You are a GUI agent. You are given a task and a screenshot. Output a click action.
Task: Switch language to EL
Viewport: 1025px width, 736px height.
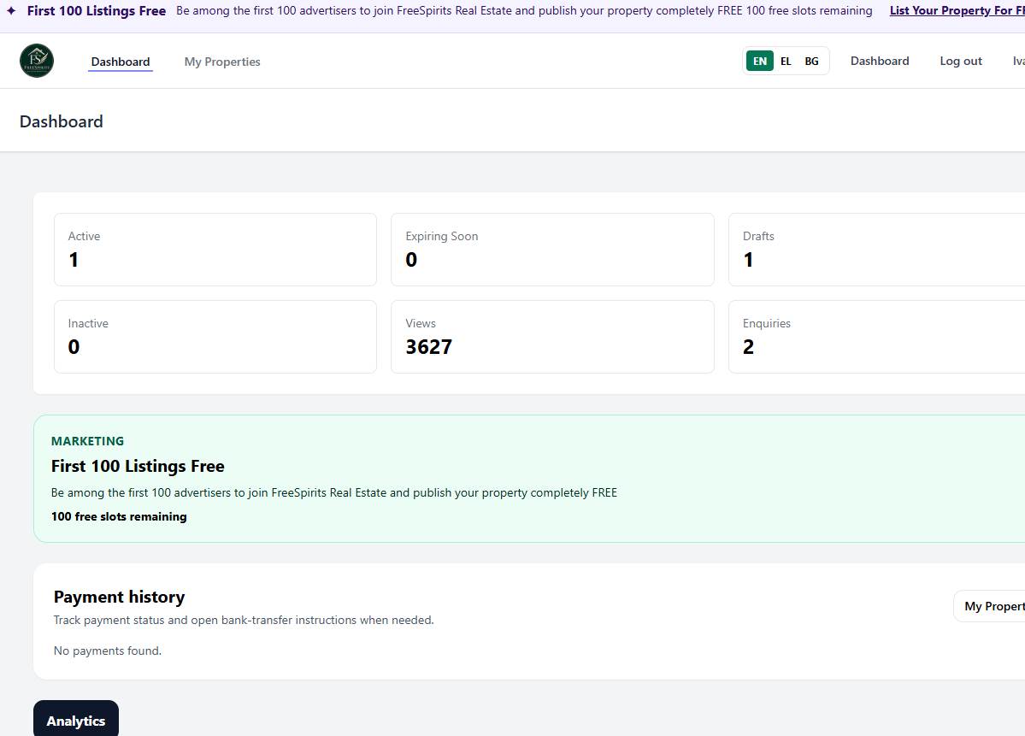coord(786,61)
